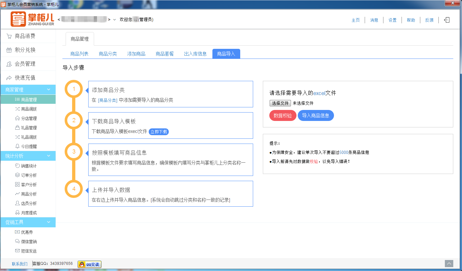Switch to the 商品列表 tab
This screenshot has height=271, width=462.
(x=80, y=54)
